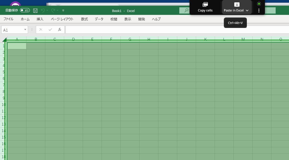Select row 12 header

click(x=3, y=117)
